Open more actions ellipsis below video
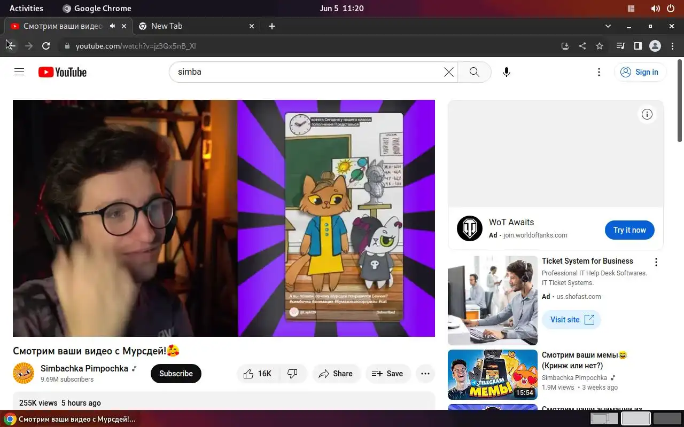 tap(425, 374)
